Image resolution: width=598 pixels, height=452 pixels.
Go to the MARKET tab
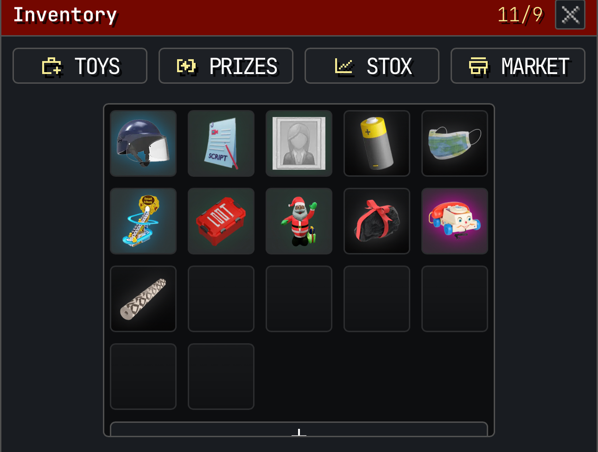[x=518, y=66]
